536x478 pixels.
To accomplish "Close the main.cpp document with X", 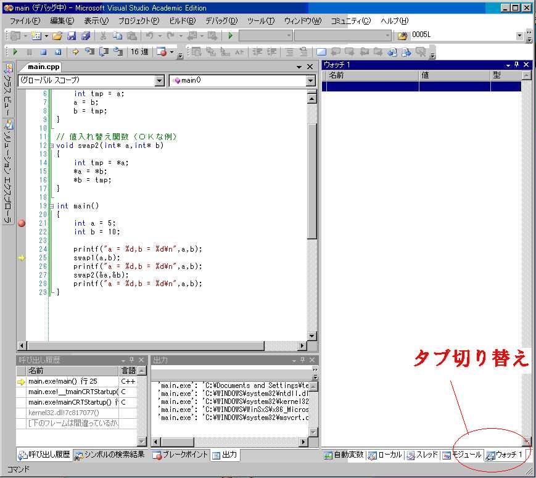I will click(x=310, y=67).
